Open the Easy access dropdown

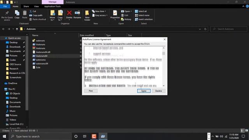coord(100,16)
